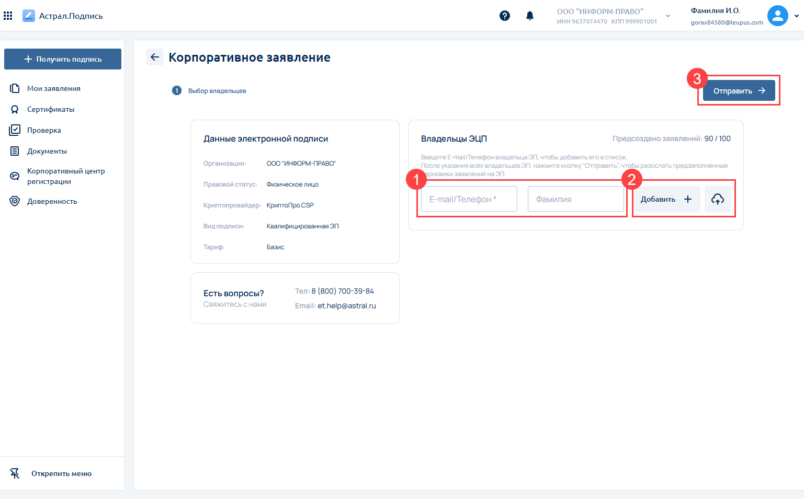Open the apps grid launcher icon
The width and height of the screenshot is (804, 499).
coord(8,16)
